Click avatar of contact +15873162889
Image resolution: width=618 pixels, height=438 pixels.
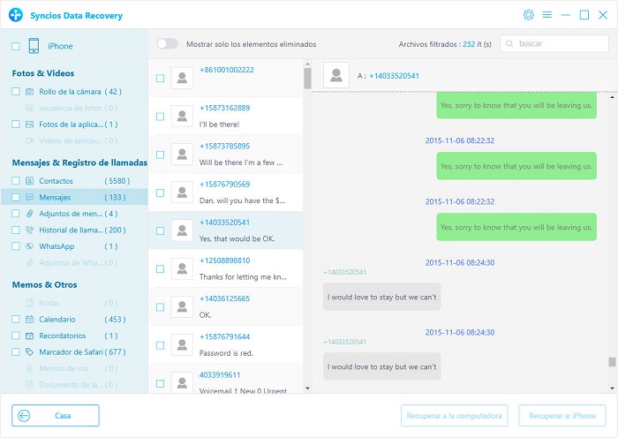click(x=182, y=117)
